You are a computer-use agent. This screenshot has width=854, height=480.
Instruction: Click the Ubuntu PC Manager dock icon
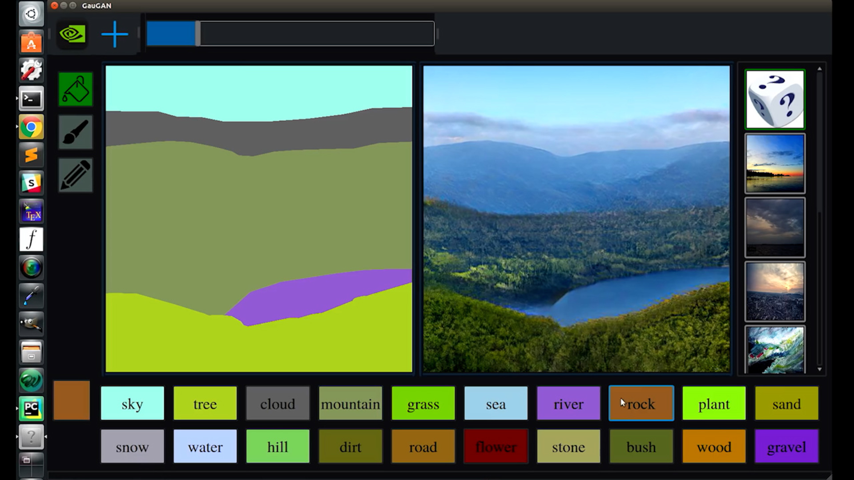click(x=32, y=408)
